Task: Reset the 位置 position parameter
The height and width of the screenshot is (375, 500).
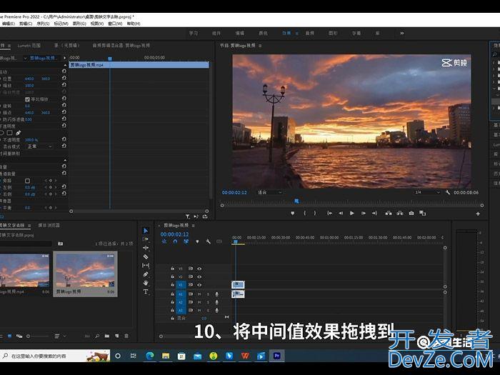Action: 64,78
